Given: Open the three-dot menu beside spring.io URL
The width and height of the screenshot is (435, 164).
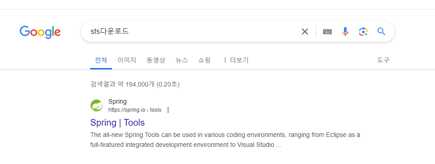Looking at the screenshot, I should coord(168,110).
